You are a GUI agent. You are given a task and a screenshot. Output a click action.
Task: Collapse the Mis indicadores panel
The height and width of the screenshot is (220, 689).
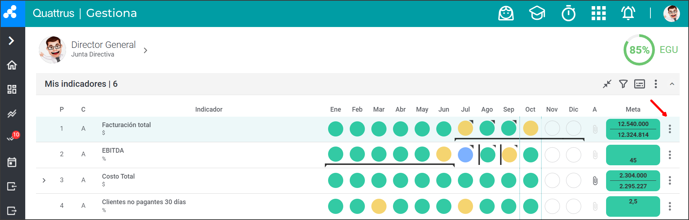tap(672, 84)
